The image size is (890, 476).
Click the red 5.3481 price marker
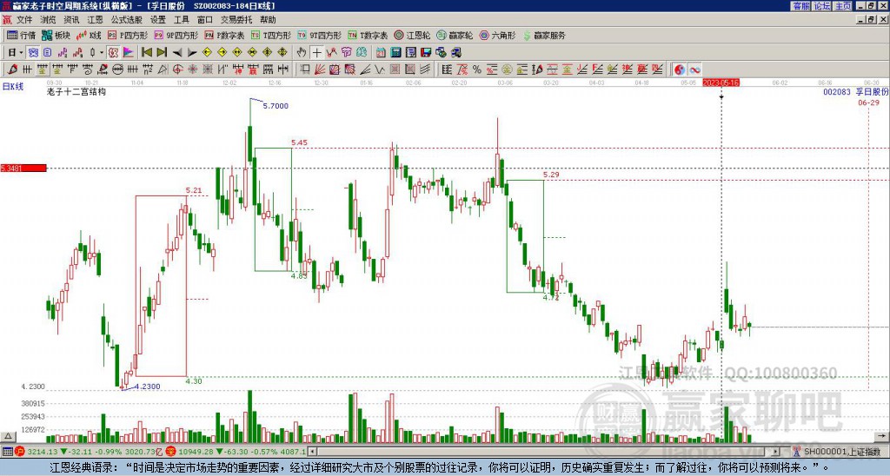click(x=23, y=168)
